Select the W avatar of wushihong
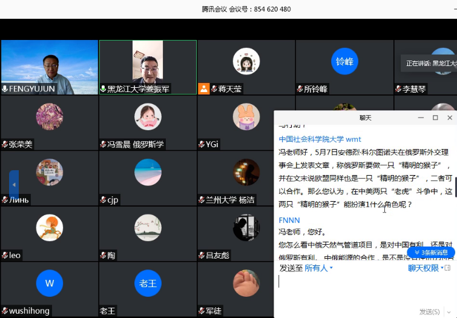 click(50, 283)
